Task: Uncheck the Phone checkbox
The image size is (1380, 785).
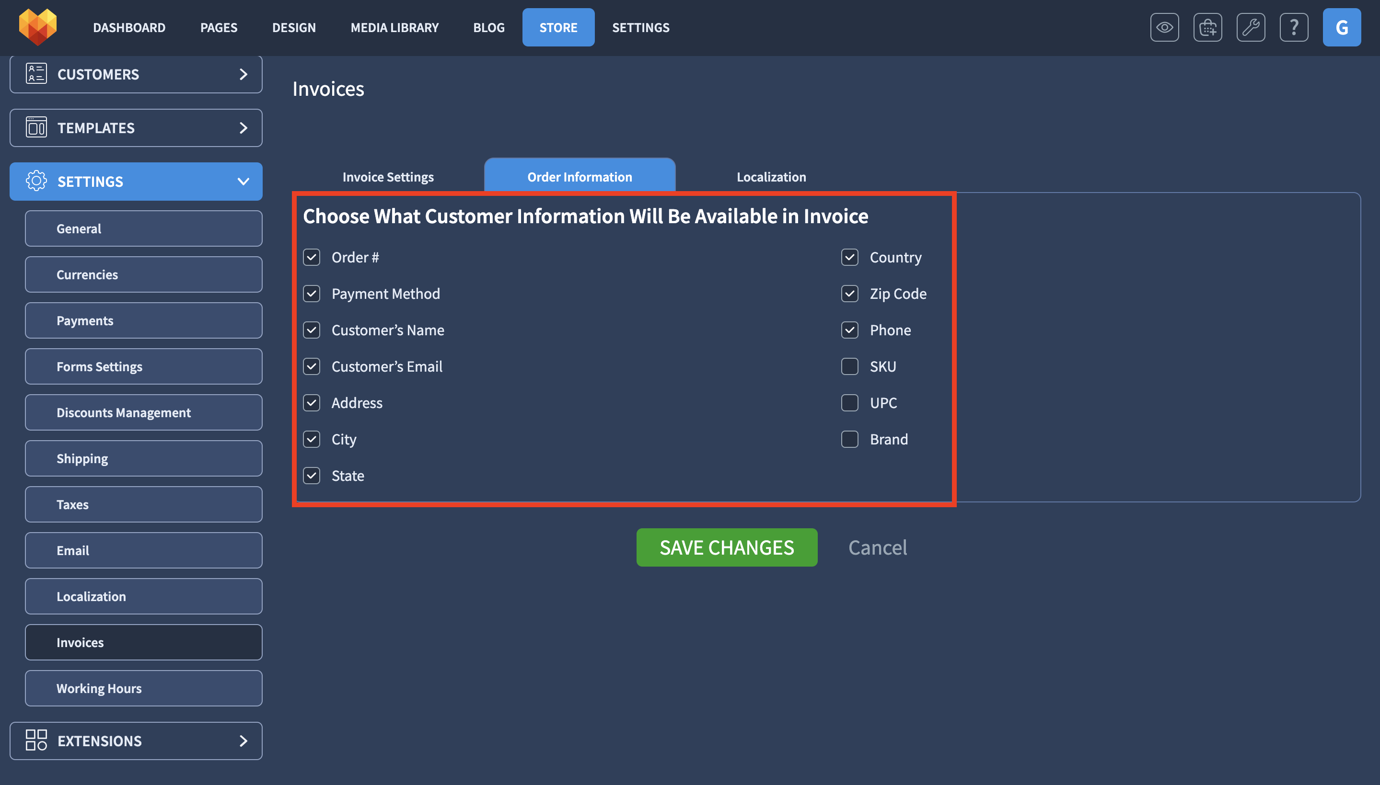Action: tap(850, 330)
